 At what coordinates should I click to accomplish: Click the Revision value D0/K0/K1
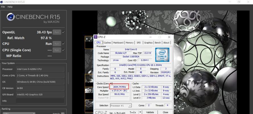(166, 72)
